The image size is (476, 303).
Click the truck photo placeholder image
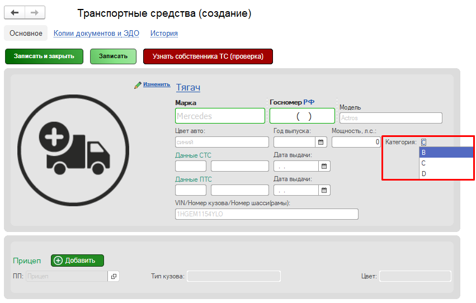click(73, 150)
